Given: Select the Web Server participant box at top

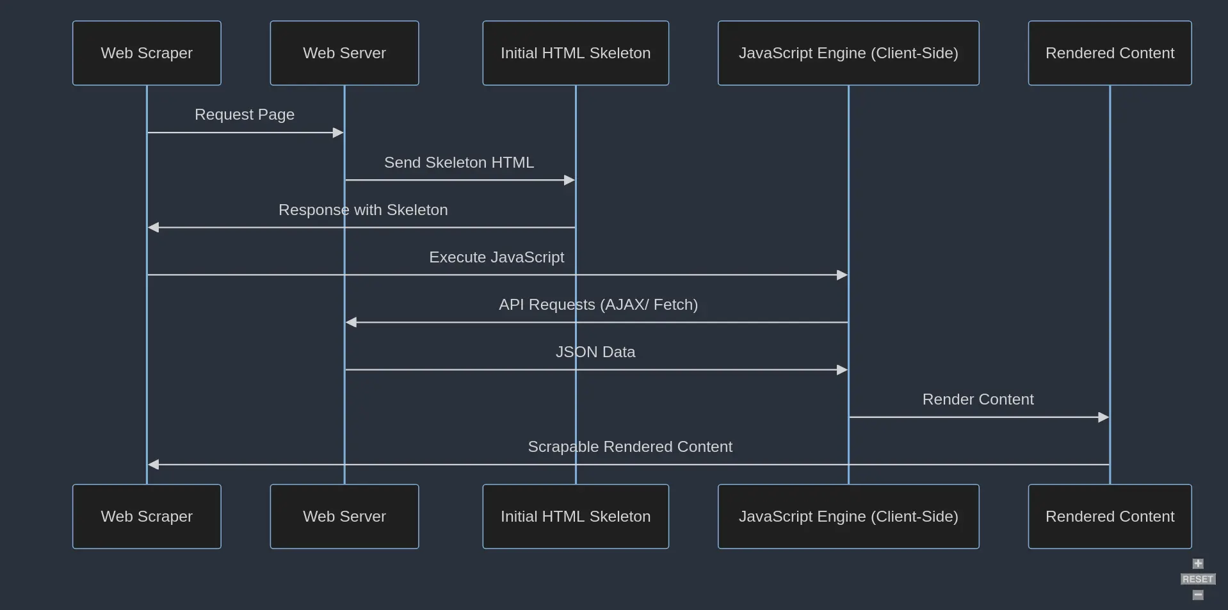Looking at the screenshot, I should point(344,53).
